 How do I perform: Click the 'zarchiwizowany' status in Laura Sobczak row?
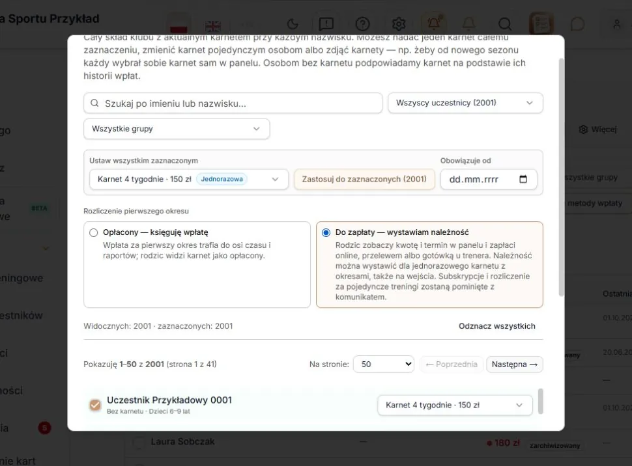pyautogui.click(x=554, y=445)
